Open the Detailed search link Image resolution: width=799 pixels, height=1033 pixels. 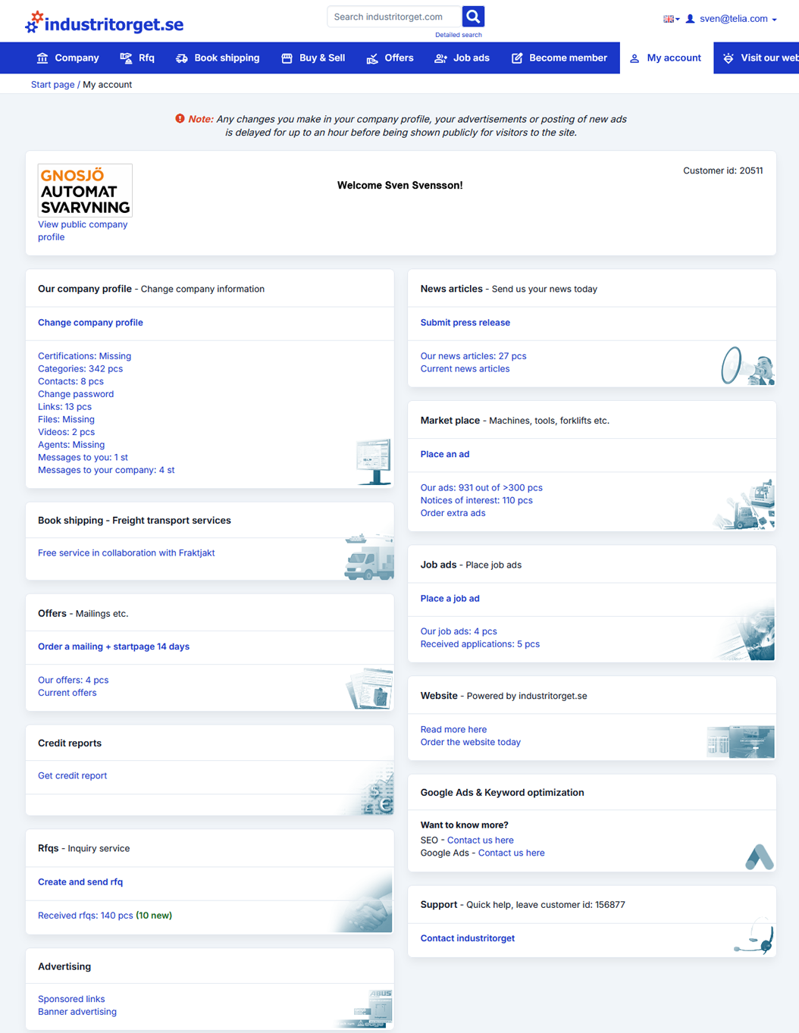pyautogui.click(x=458, y=35)
